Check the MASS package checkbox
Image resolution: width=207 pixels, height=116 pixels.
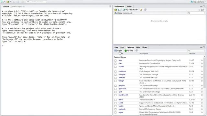click(x=115, y=103)
